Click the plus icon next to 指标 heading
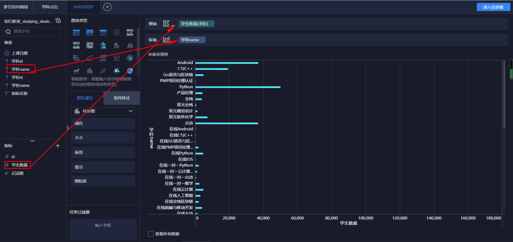Screen dimensions: 513x242 [x=58, y=146]
